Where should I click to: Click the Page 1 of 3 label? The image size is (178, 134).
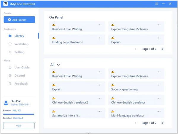[x=149, y=49]
